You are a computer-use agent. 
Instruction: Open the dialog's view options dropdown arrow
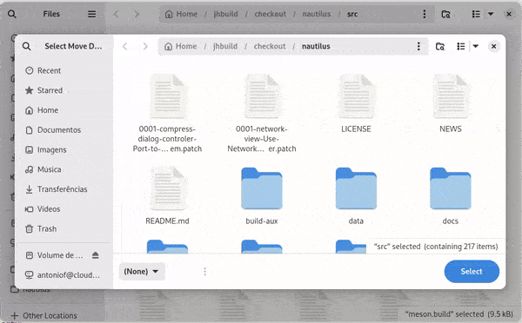click(x=476, y=46)
